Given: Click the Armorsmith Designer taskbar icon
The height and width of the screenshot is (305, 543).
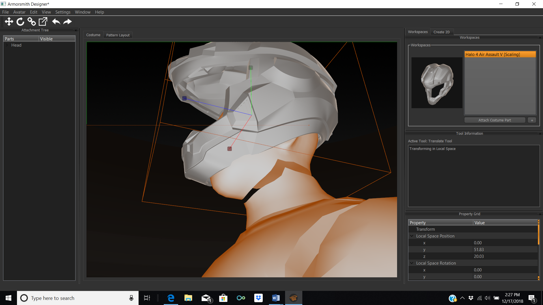Looking at the screenshot, I should point(294,298).
